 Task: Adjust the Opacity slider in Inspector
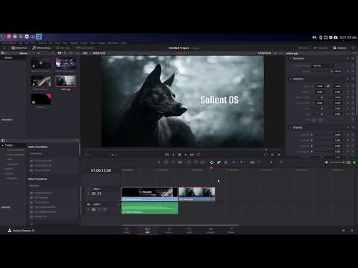(322, 71)
